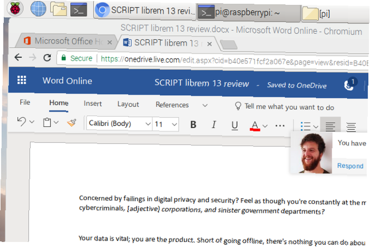Reload the current page

pyautogui.click(x=47, y=58)
